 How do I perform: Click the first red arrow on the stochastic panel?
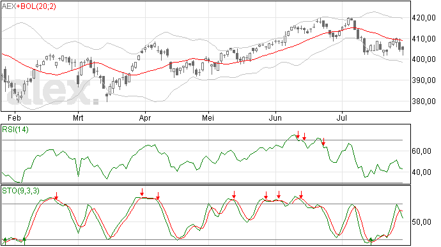56,196
